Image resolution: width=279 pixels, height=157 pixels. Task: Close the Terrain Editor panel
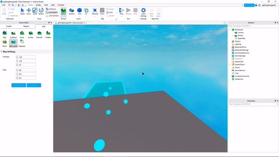[x=51, y=23]
